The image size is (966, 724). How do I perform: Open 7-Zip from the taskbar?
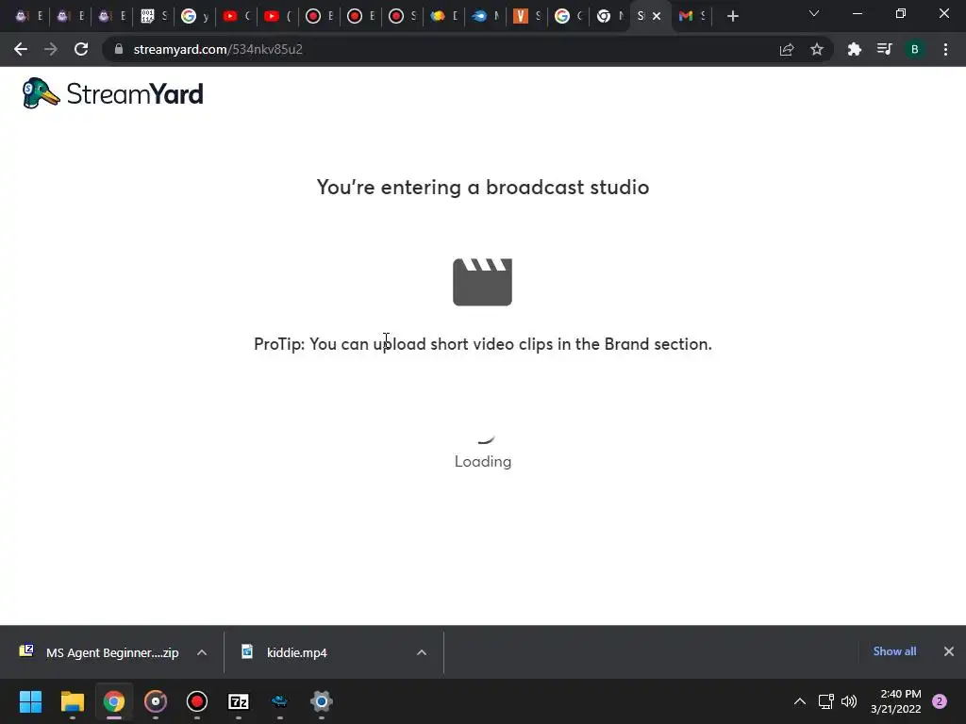239,701
